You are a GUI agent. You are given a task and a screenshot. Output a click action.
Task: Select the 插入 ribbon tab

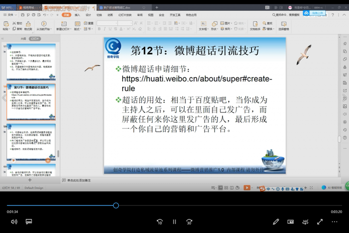point(77,15)
